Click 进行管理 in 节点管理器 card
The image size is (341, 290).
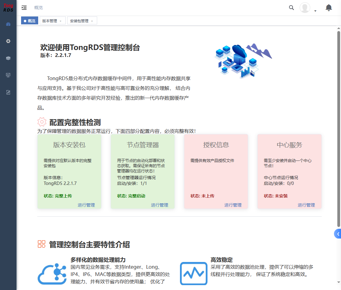point(159,205)
